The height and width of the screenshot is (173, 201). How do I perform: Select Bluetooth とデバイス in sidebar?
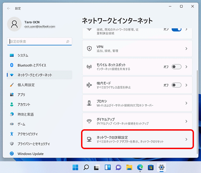(x=32, y=65)
